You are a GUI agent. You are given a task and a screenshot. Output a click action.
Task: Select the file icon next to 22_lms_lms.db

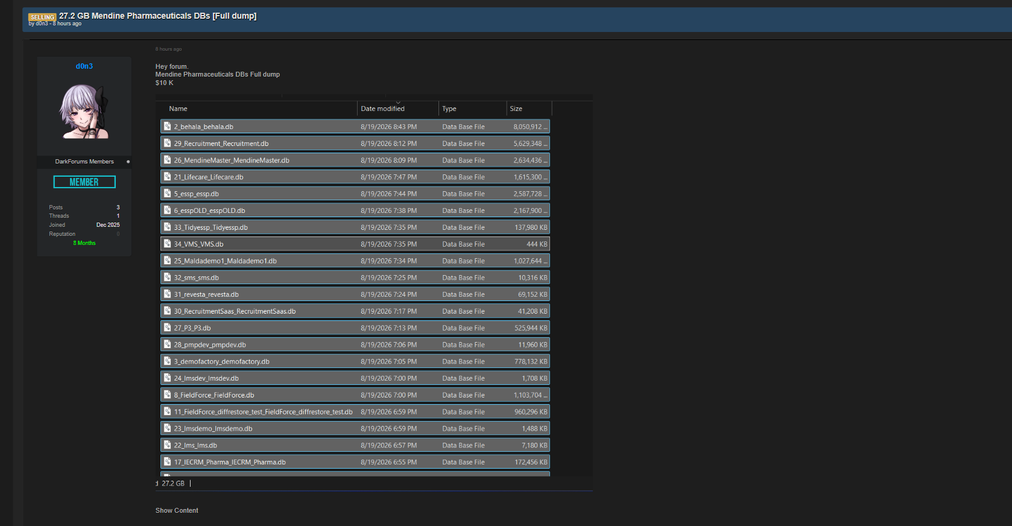(x=168, y=445)
